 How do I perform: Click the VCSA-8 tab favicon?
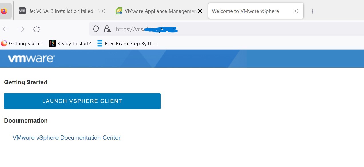coord(22,11)
